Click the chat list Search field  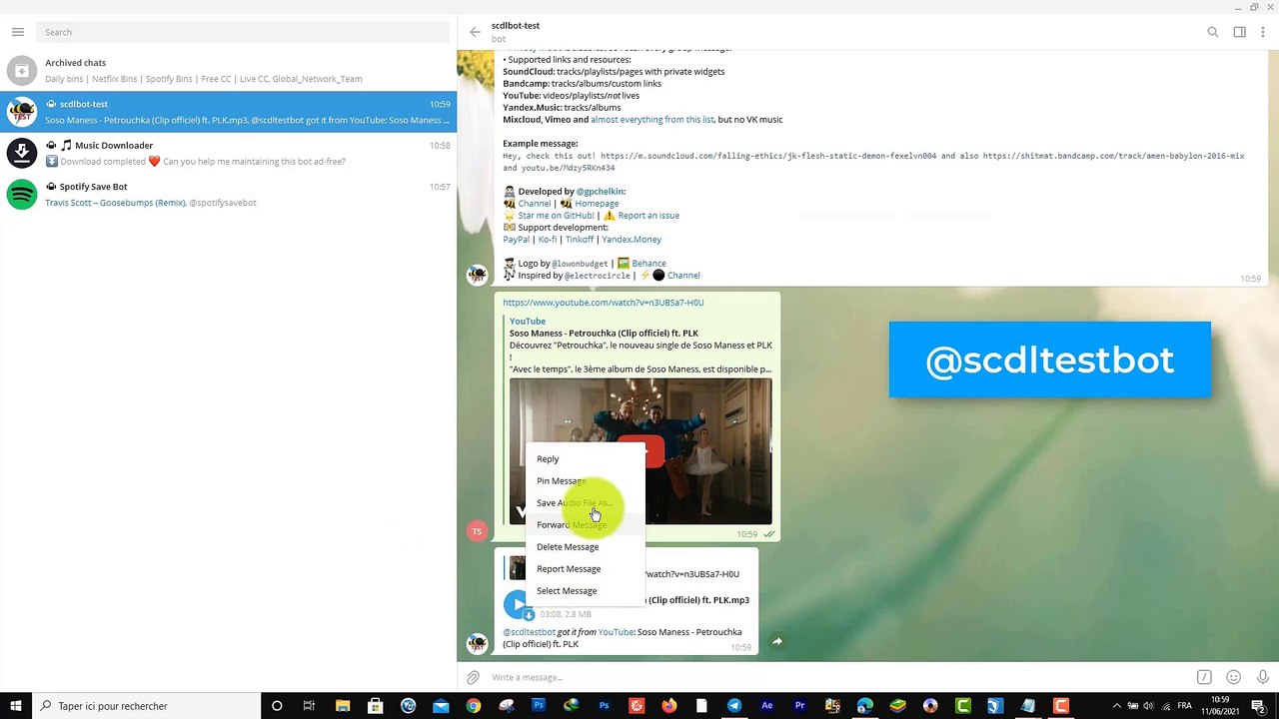click(x=243, y=32)
